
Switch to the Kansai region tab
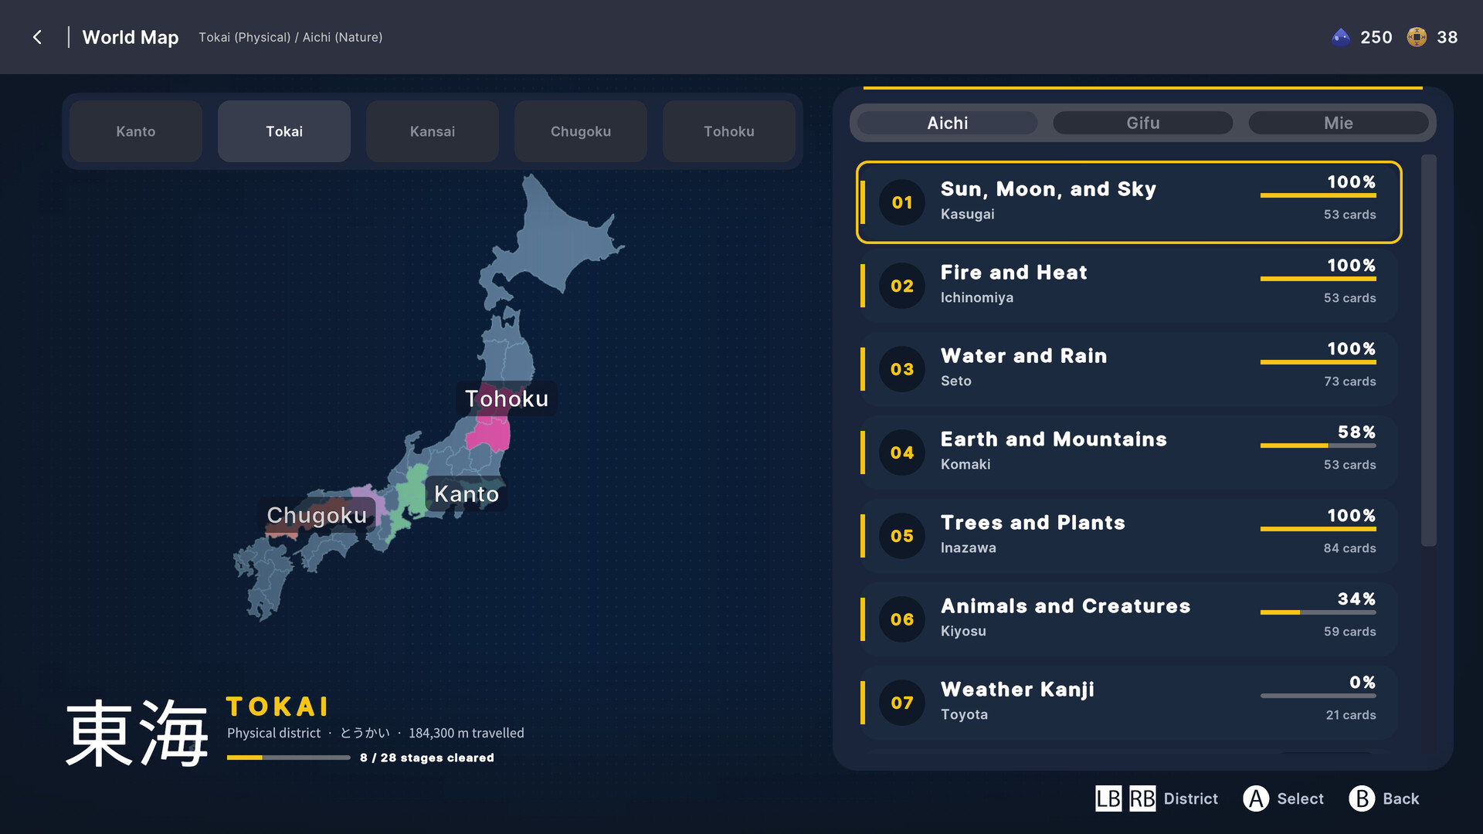click(433, 131)
